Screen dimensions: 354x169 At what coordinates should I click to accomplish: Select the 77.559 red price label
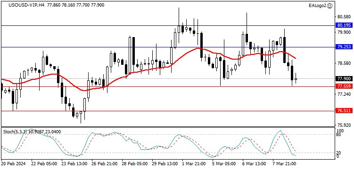click(344, 86)
